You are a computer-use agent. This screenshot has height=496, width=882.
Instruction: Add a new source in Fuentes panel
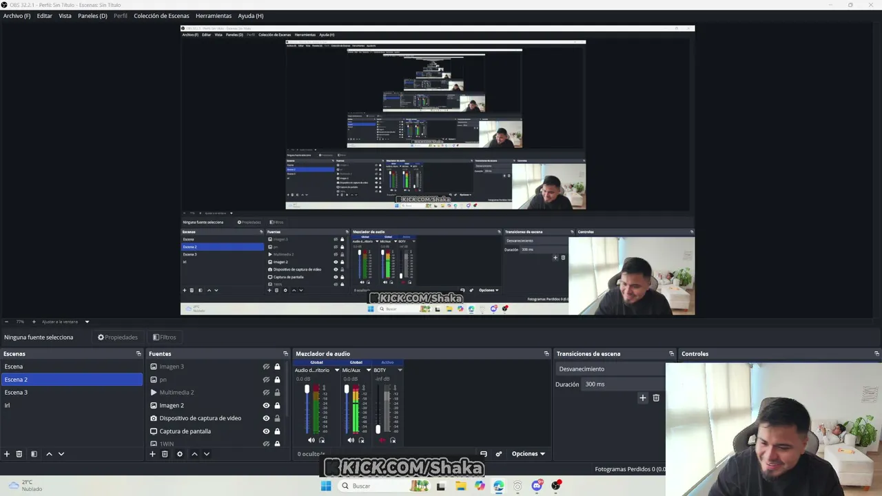[x=153, y=454]
